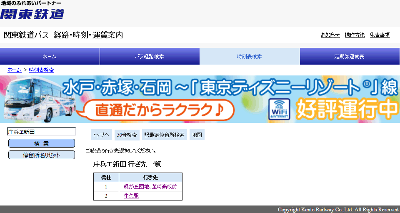This screenshot has height=213, width=400.
Task: Click 時刻表検索 in the breadcrumb
Action: [41, 70]
